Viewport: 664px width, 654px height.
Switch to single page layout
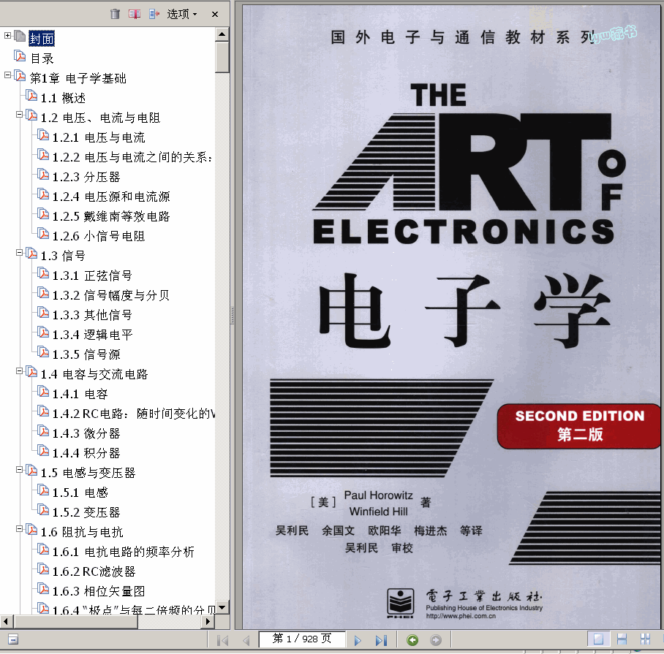599,639
